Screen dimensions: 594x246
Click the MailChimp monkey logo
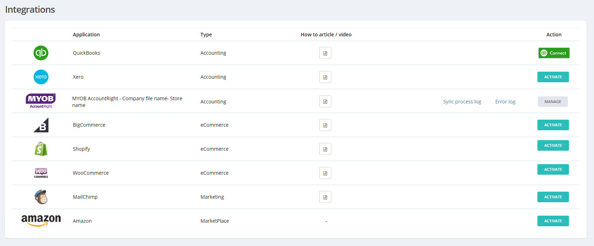pos(41,197)
